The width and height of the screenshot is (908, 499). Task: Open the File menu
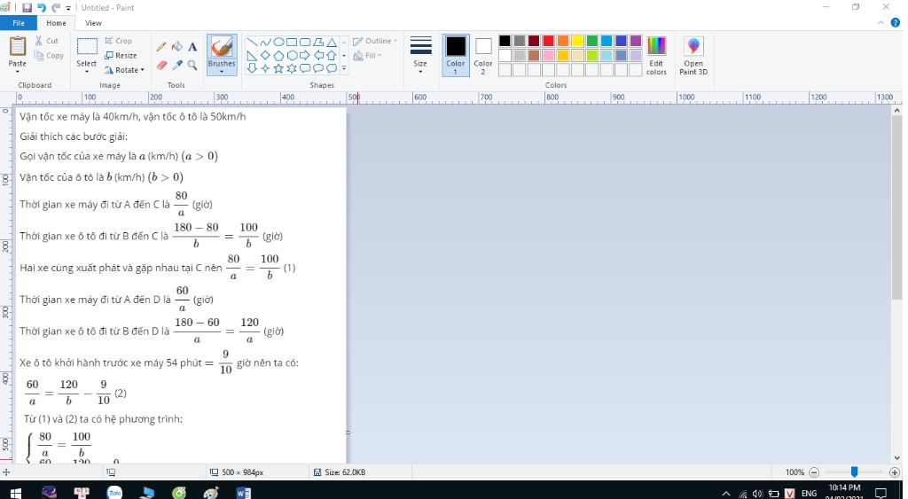[19, 23]
